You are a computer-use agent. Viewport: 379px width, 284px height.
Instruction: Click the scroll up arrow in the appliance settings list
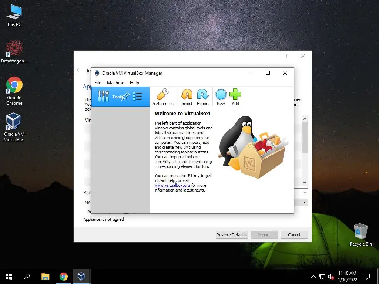(305, 119)
